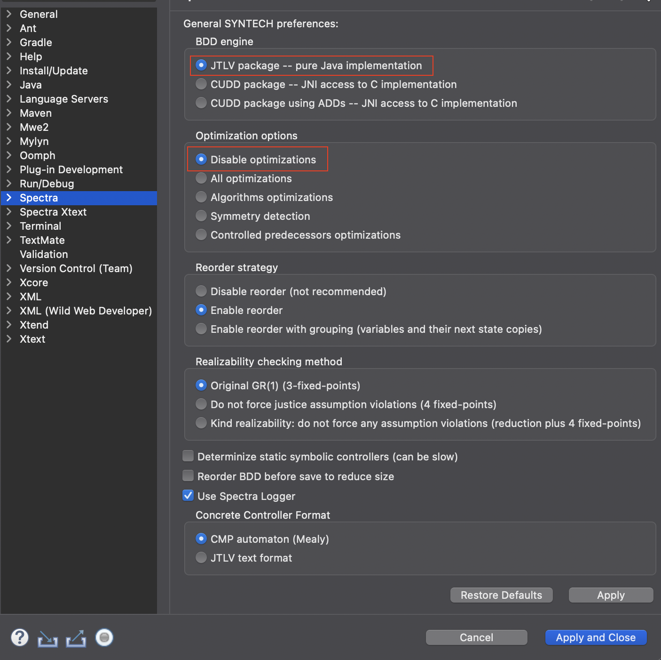Open TextMate preferences category
This screenshot has height=660, width=661.
click(x=42, y=240)
